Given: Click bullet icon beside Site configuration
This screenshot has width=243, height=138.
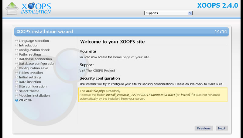Looking at the screenshot, I should (x=17, y=86).
